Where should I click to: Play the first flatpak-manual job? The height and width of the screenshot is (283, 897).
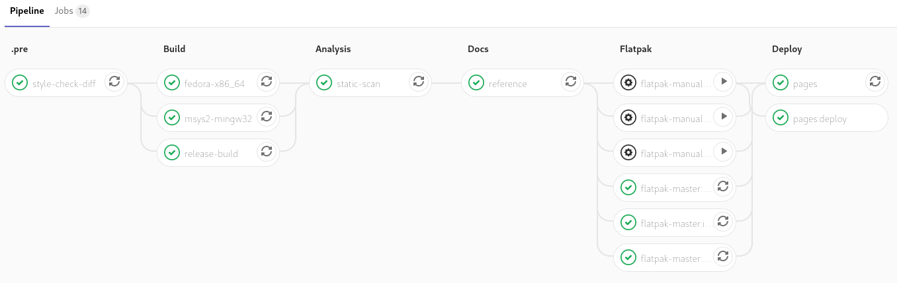(x=723, y=81)
